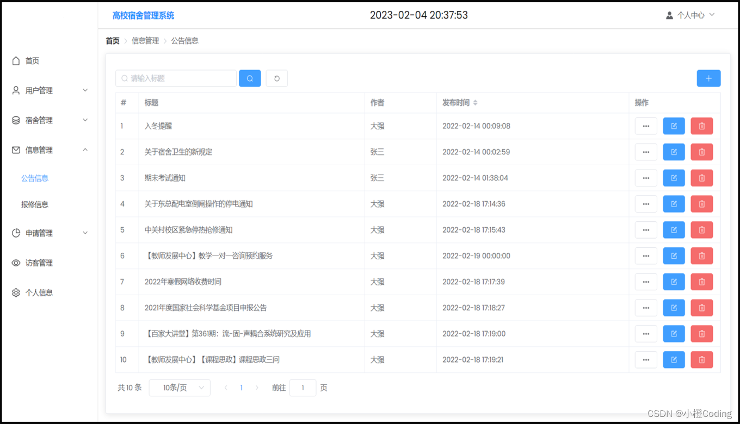The width and height of the screenshot is (740, 424).
Task: Click author 张三 in 期末考试通知 row
Action: [x=377, y=178]
